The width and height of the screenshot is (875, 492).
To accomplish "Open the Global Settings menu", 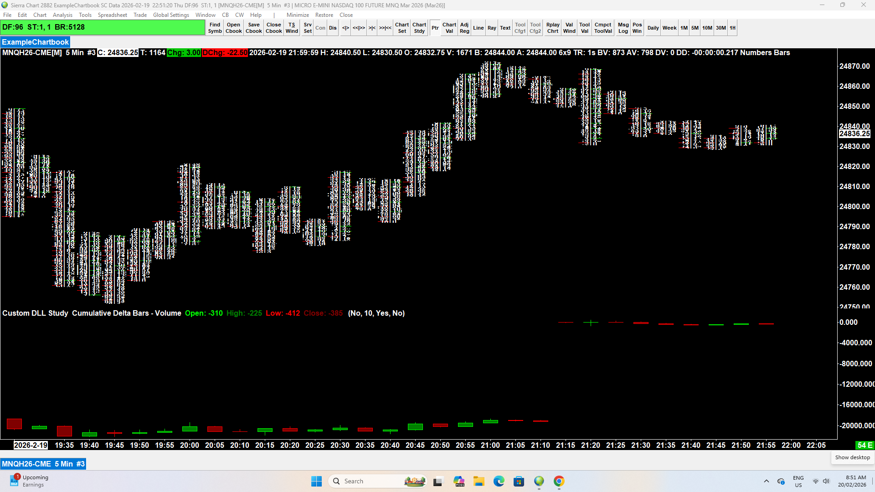I will click(171, 15).
